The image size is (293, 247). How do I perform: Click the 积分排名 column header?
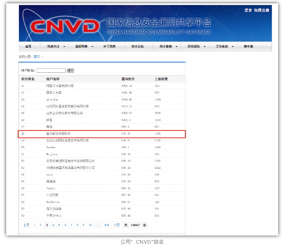point(28,79)
